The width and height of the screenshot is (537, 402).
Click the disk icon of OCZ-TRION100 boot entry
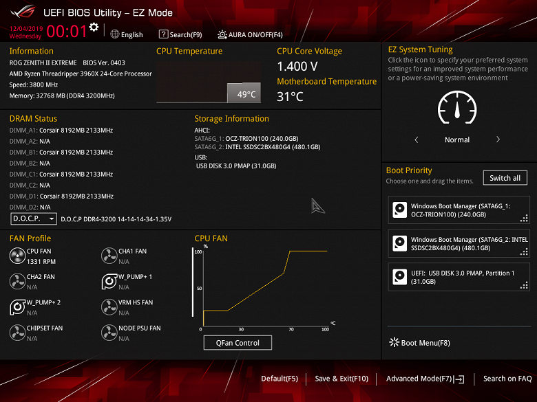(400, 210)
